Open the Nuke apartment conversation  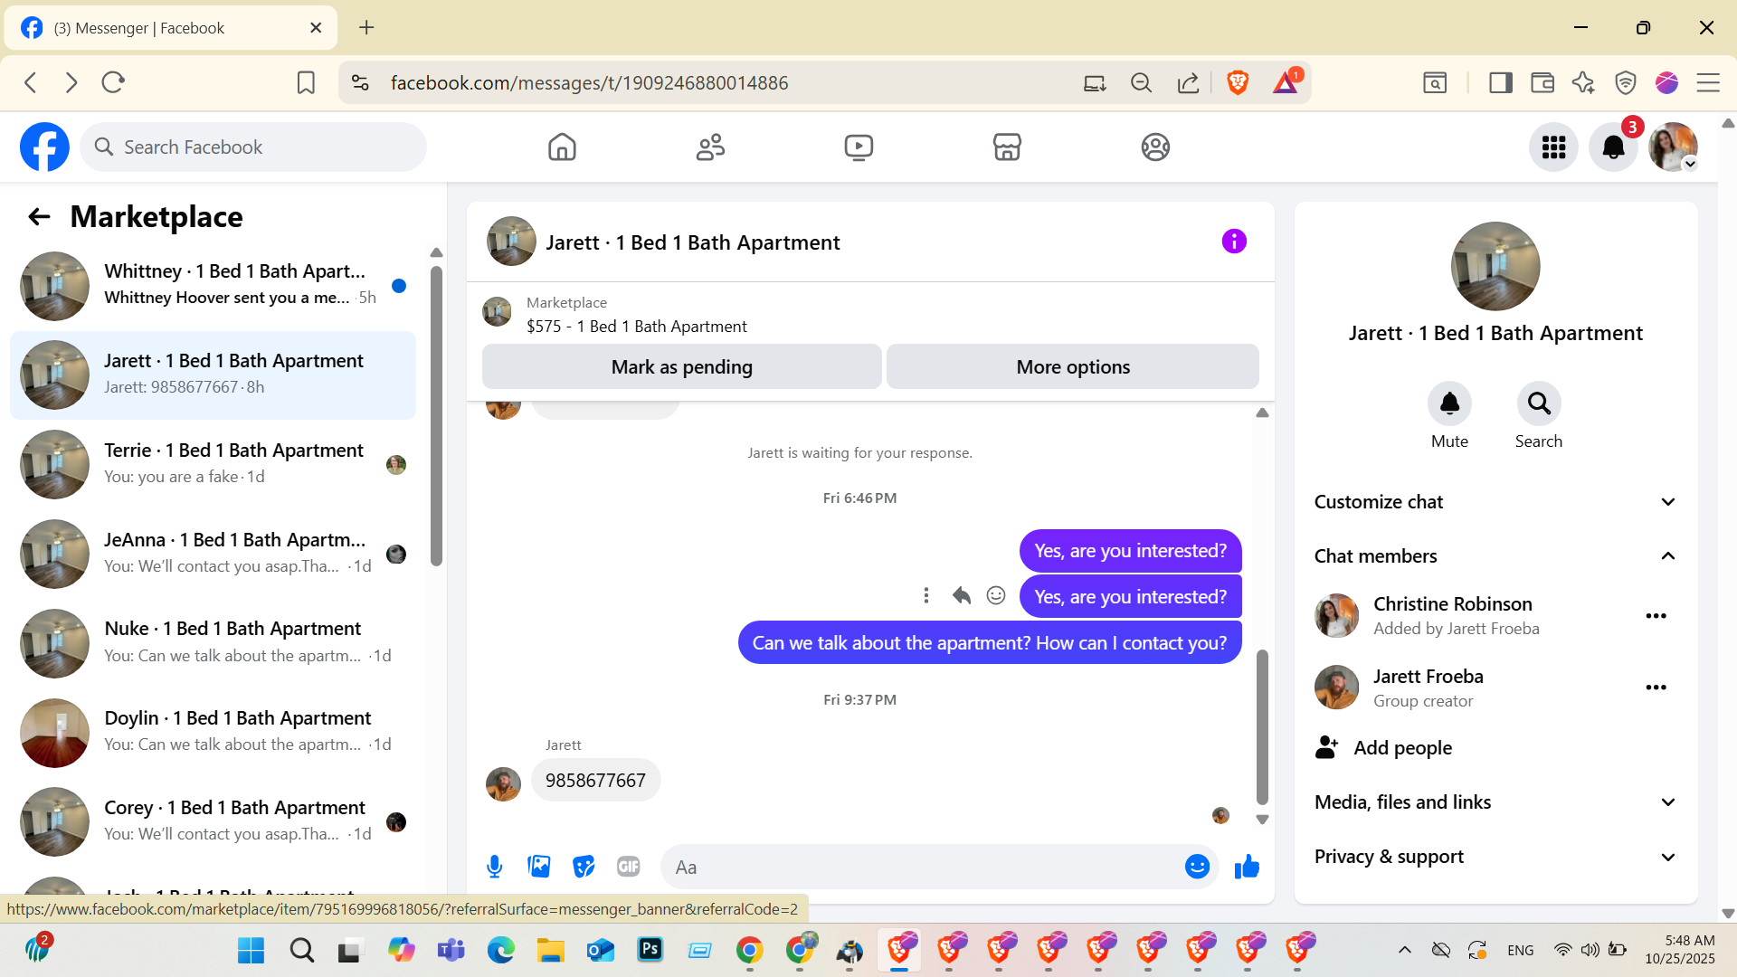pos(214,643)
